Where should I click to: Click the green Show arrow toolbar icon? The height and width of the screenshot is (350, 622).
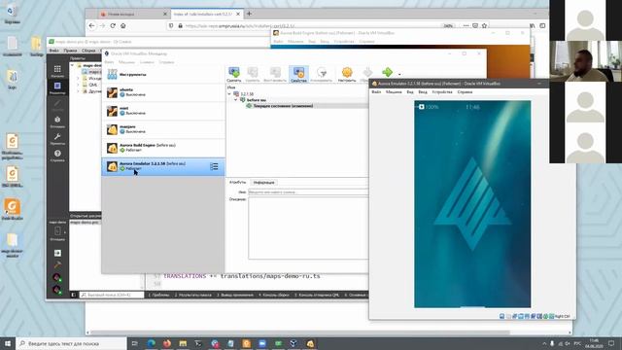pyautogui.click(x=387, y=72)
